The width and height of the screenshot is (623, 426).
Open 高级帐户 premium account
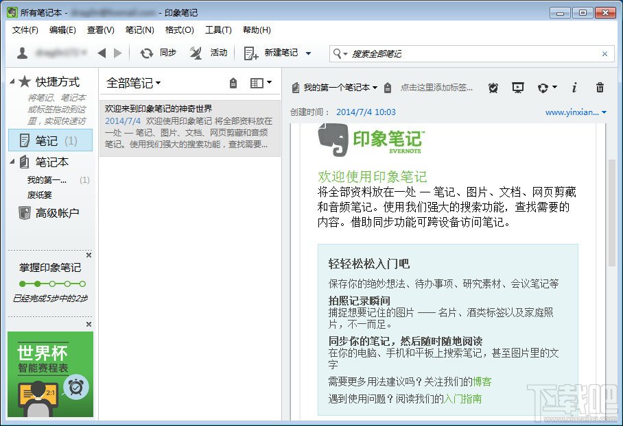49,213
